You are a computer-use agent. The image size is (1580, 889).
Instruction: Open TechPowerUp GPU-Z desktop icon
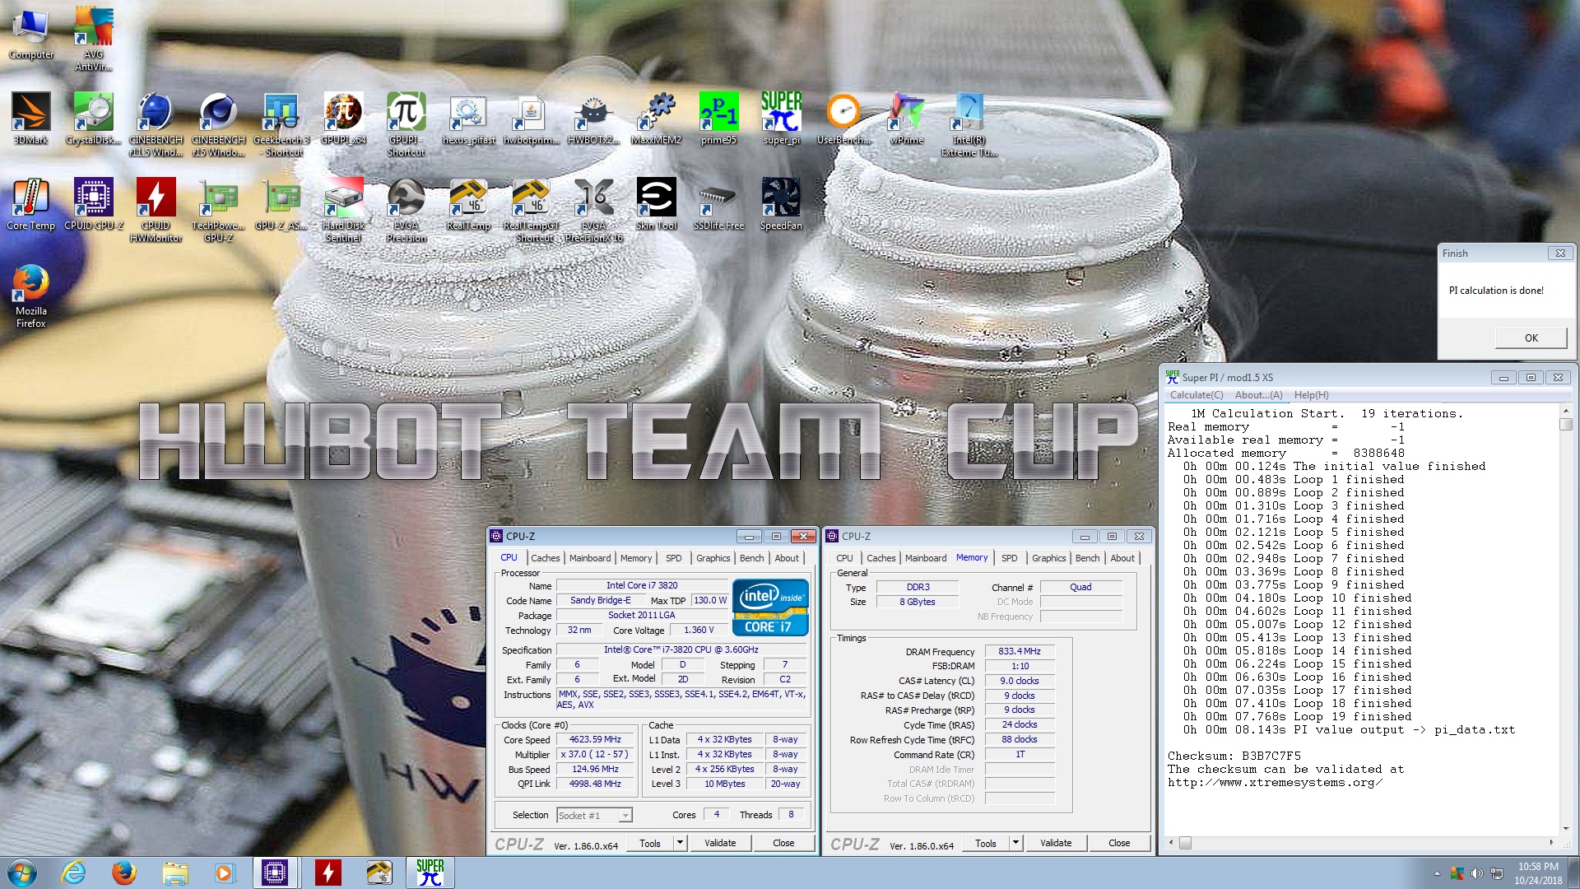click(x=218, y=209)
